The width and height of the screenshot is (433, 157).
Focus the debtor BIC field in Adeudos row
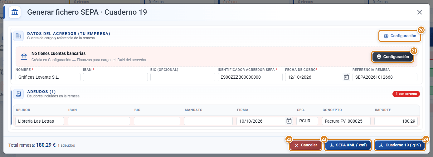pos(157,121)
